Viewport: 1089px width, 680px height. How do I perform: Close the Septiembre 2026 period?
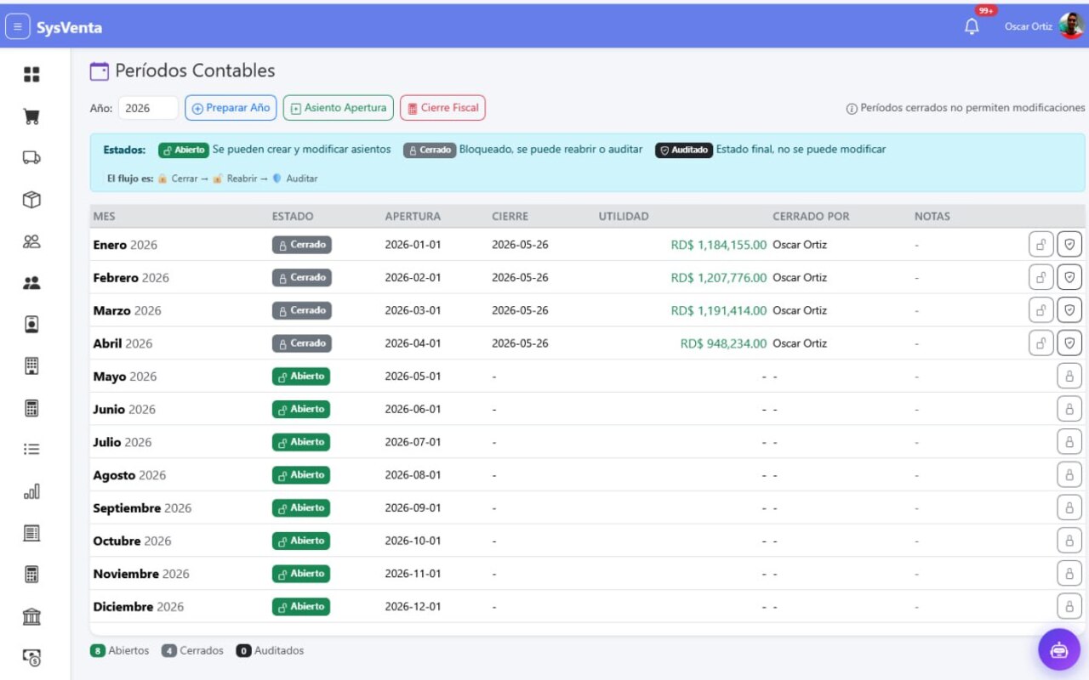[x=1069, y=507]
